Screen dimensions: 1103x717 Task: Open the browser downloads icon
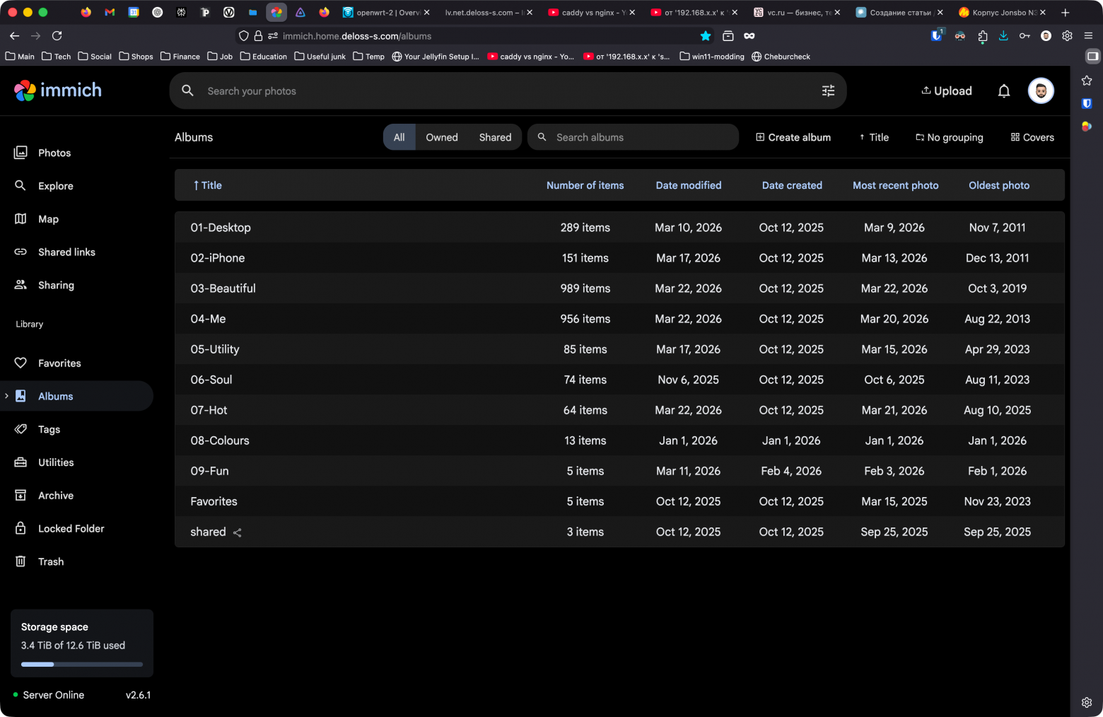tap(1003, 36)
